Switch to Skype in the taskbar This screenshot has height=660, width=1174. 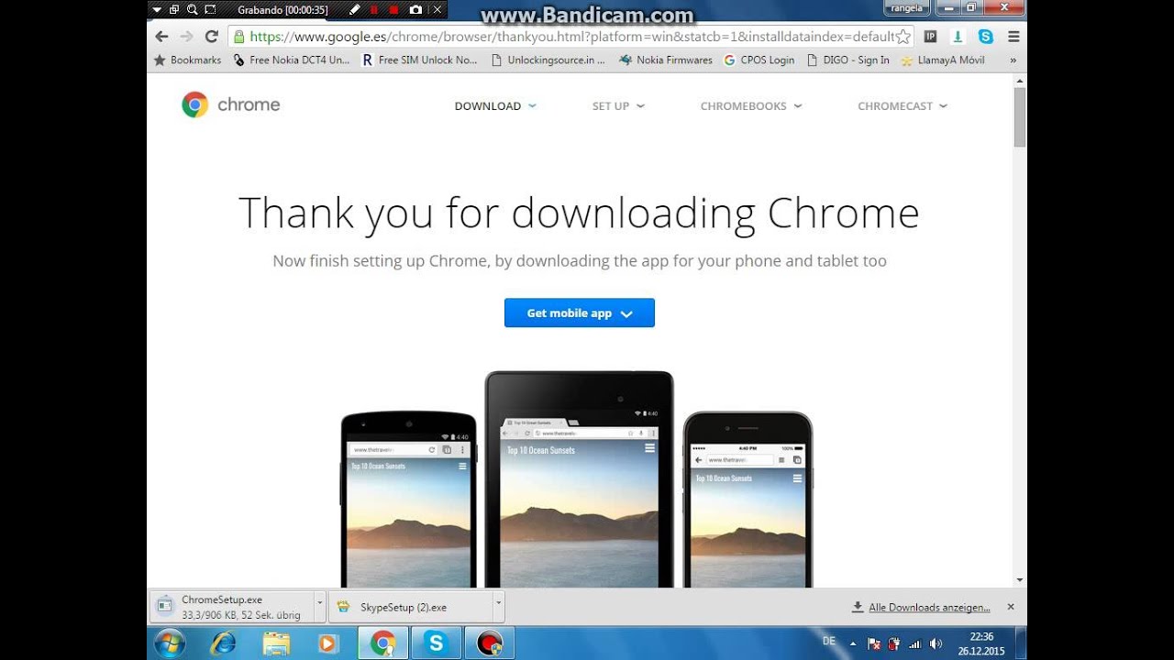(x=436, y=643)
